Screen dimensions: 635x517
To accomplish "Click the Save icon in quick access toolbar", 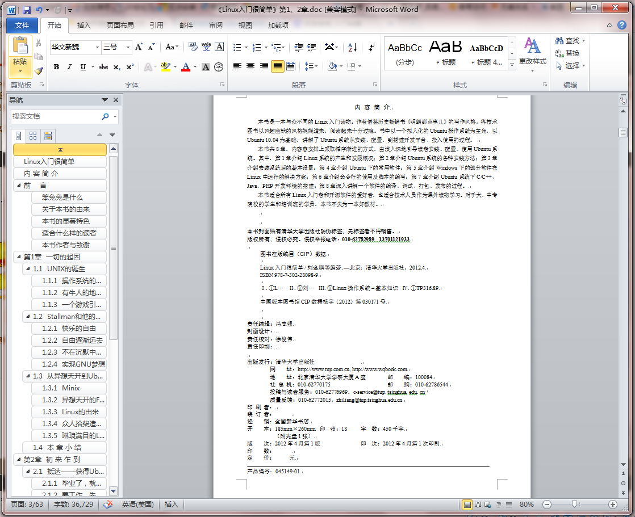I will pyautogui.click(x=27, y=10).
